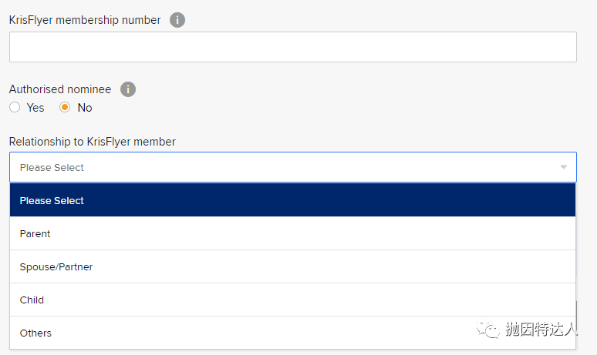Choose Child as the relationship

click(x=292, y=300)
